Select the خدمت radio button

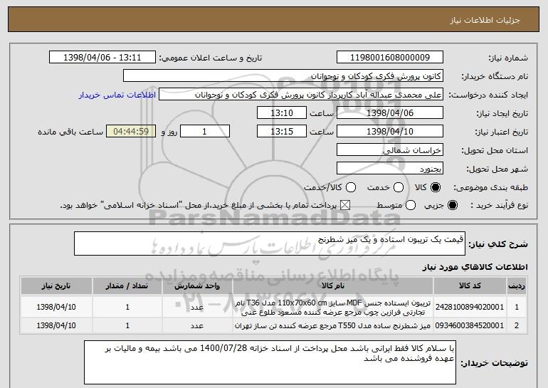point(399,188)
